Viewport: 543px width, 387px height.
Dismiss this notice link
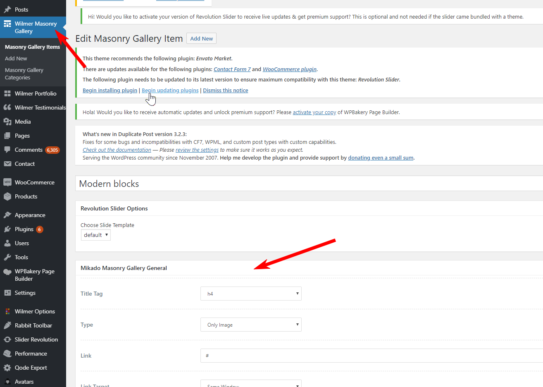[x=226, y=90]
